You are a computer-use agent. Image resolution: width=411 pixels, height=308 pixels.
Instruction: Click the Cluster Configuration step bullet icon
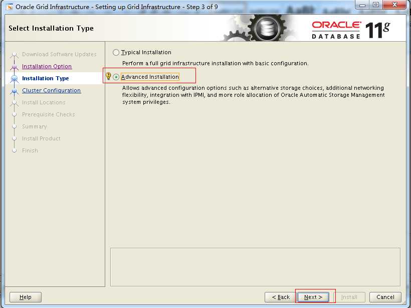[15, 91]
